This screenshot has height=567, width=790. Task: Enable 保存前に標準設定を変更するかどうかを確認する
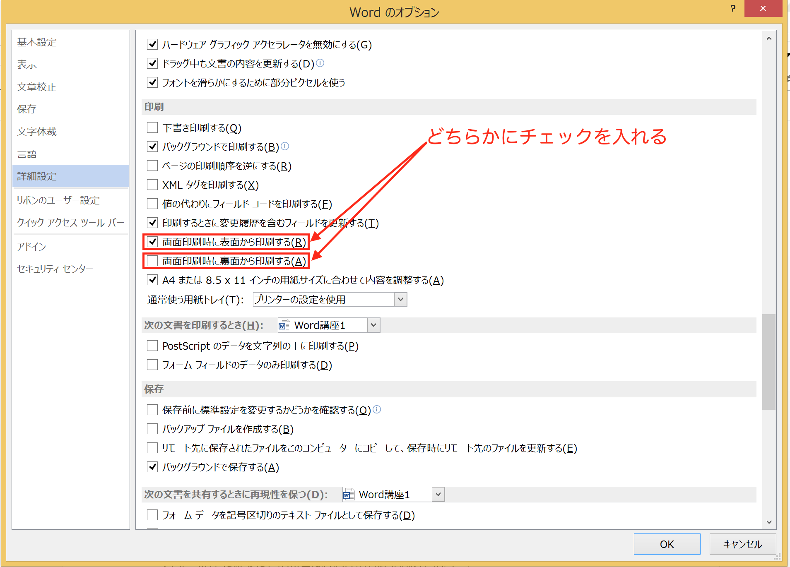click(152, 409)
